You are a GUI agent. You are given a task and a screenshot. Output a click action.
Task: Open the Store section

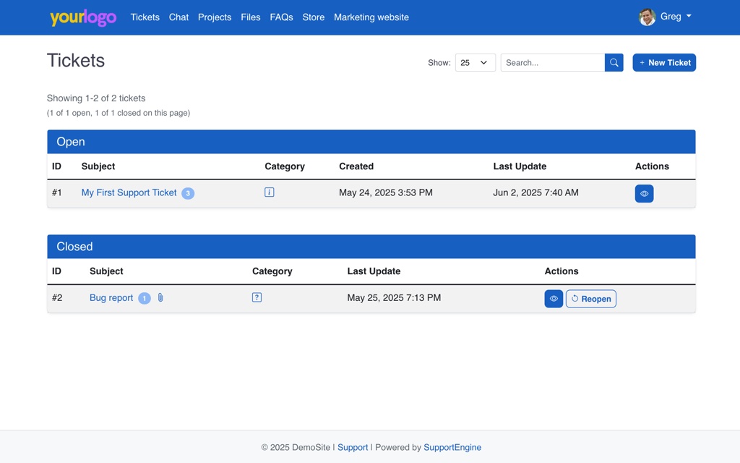pos(313,17)
